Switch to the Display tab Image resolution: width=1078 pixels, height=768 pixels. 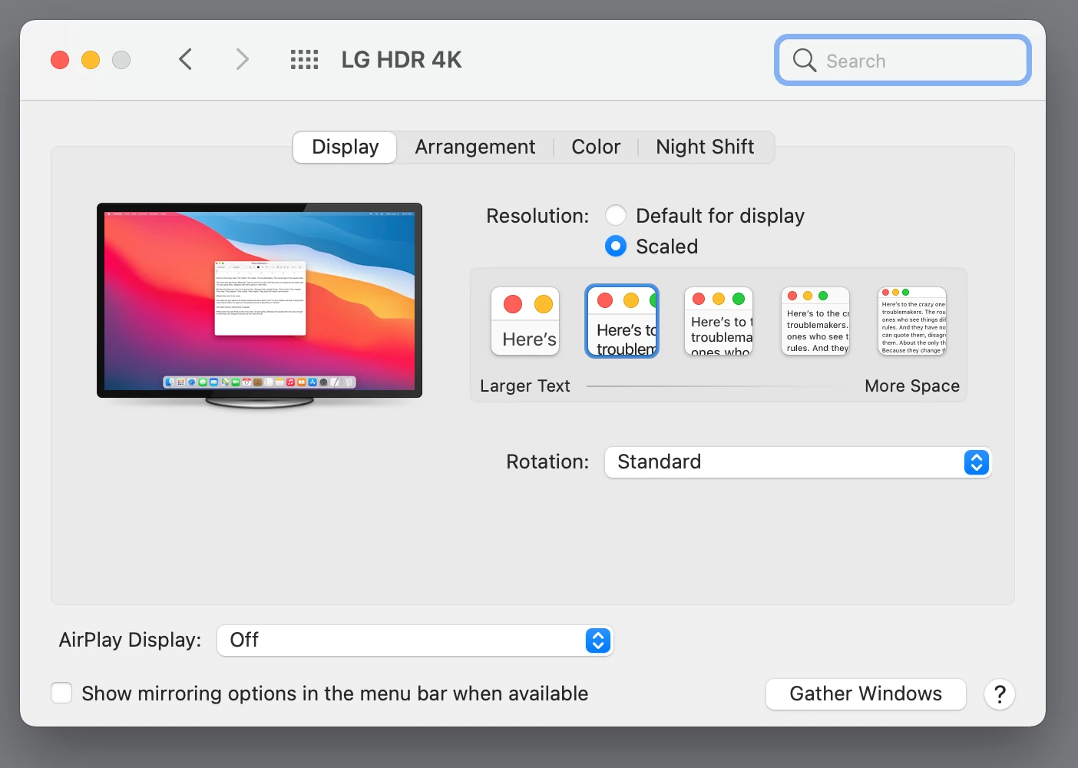pos(345,147)
